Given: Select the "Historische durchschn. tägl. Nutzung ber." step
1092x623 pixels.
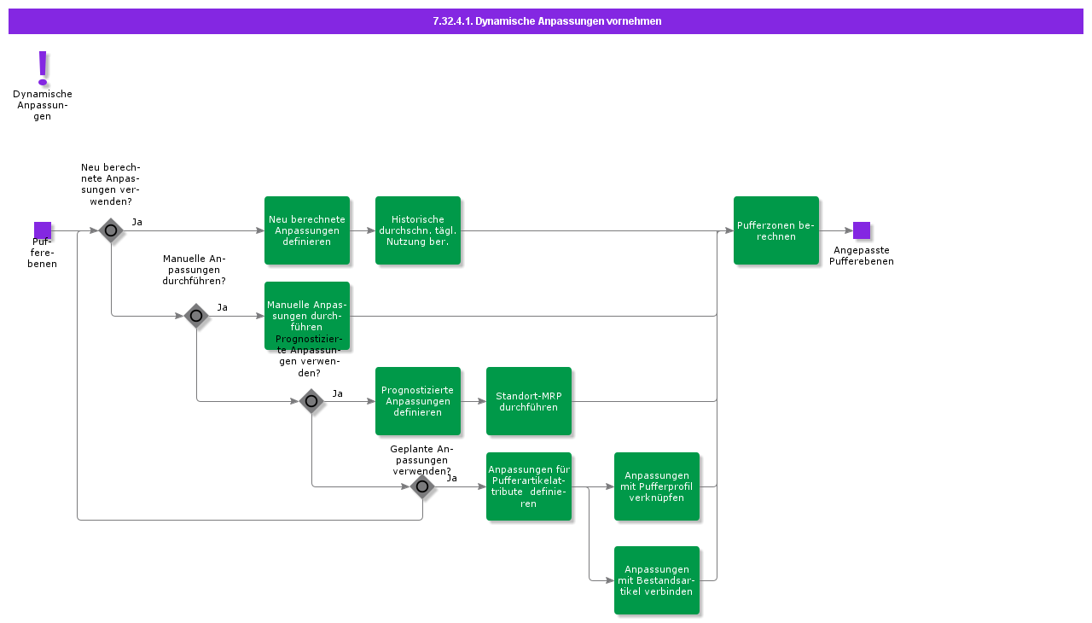Looking at the screenshot, I should click(418, 230).
